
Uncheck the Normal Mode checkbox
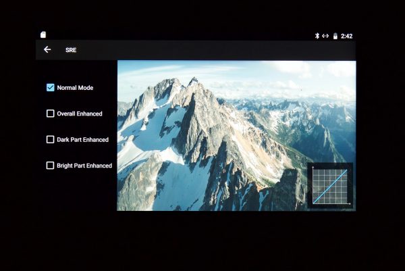[50, 87]
